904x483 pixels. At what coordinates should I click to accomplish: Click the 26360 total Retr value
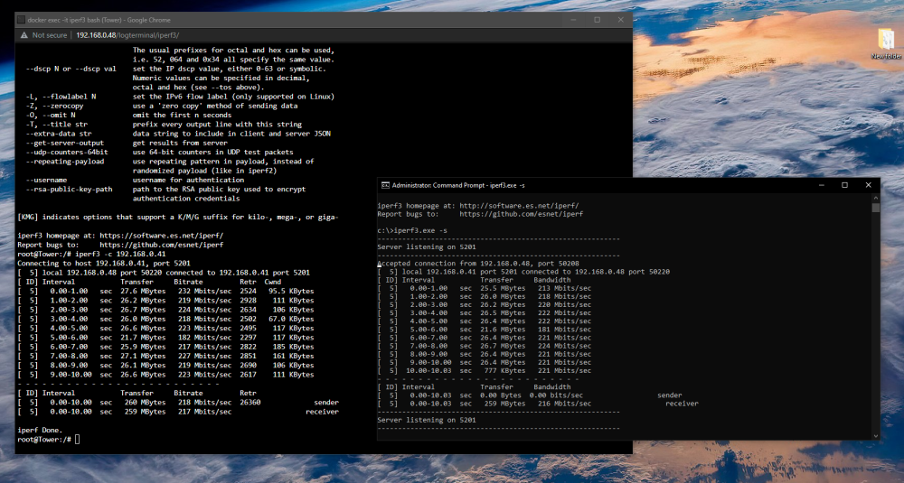point(250,403)
